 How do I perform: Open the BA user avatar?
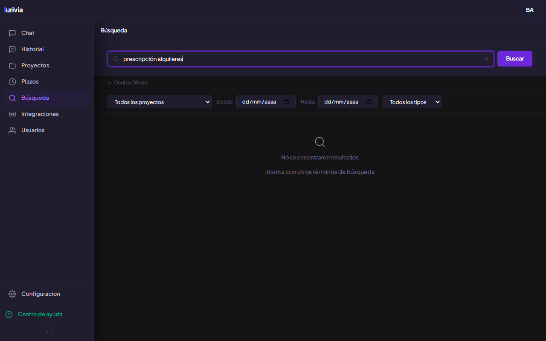click(x=530, y=10)
